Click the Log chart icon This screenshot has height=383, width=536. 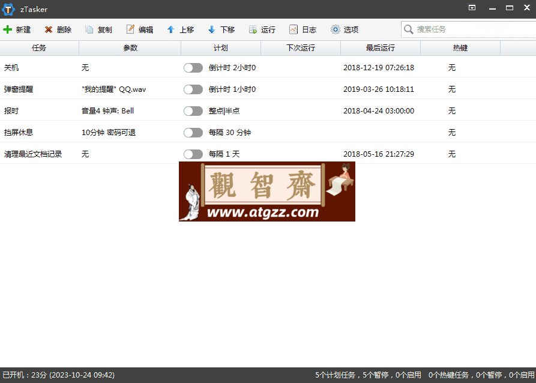click(x=294, y=30)
